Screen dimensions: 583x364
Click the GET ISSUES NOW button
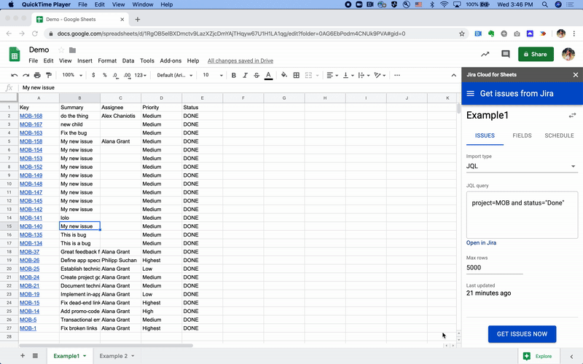(x=522, y=334)
